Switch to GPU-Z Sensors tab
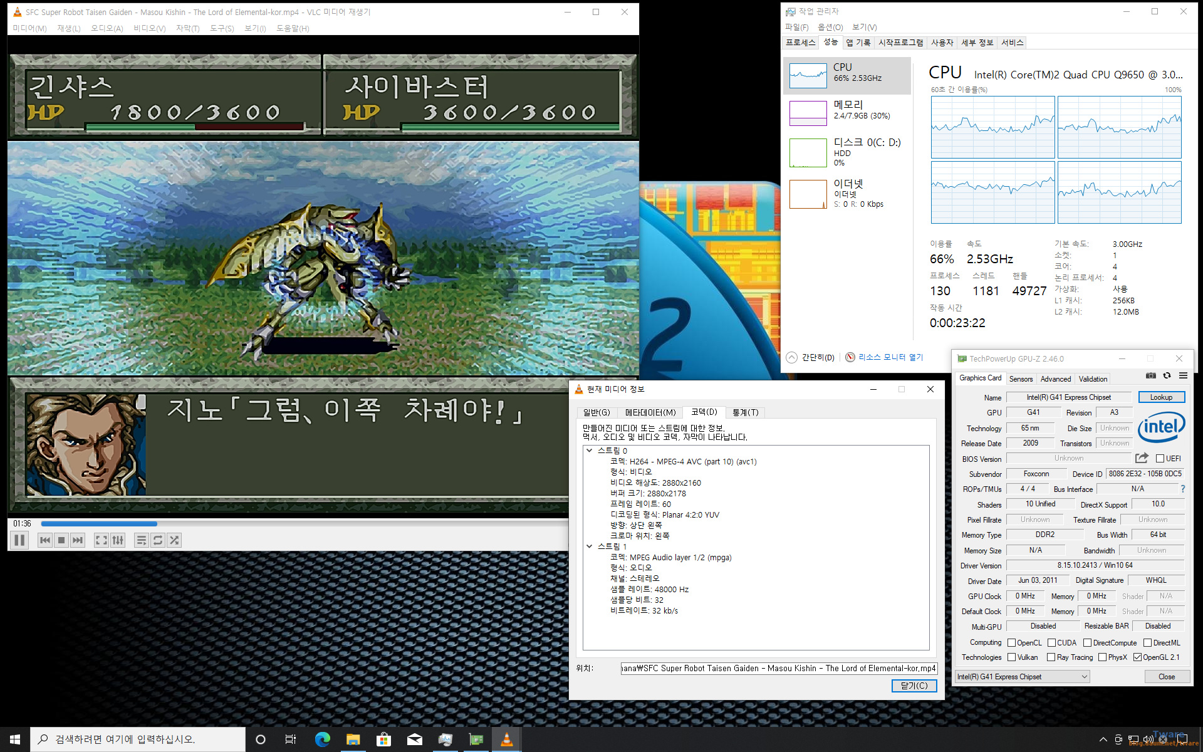This screenshot has width=1203, height=752. pos(1021,379)
